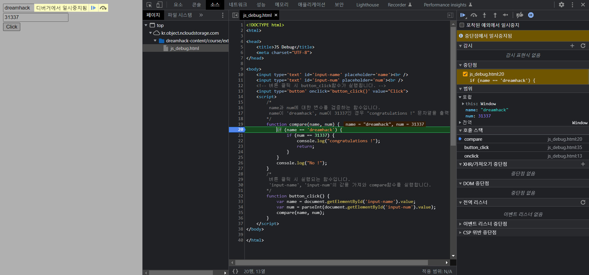Enable pause on caught exceptions checkbox
This screenshot has height=275, width=589.
pyautogui.click(x=462, y=25)
